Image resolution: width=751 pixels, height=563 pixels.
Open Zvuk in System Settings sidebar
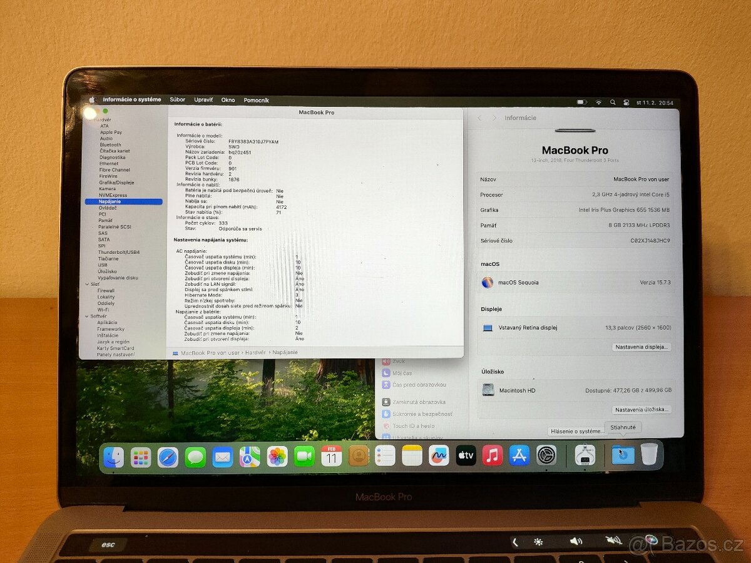(394, 361)
